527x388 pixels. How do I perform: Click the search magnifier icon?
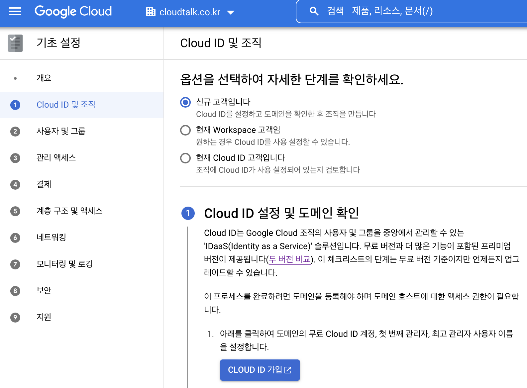pos(314,11)
